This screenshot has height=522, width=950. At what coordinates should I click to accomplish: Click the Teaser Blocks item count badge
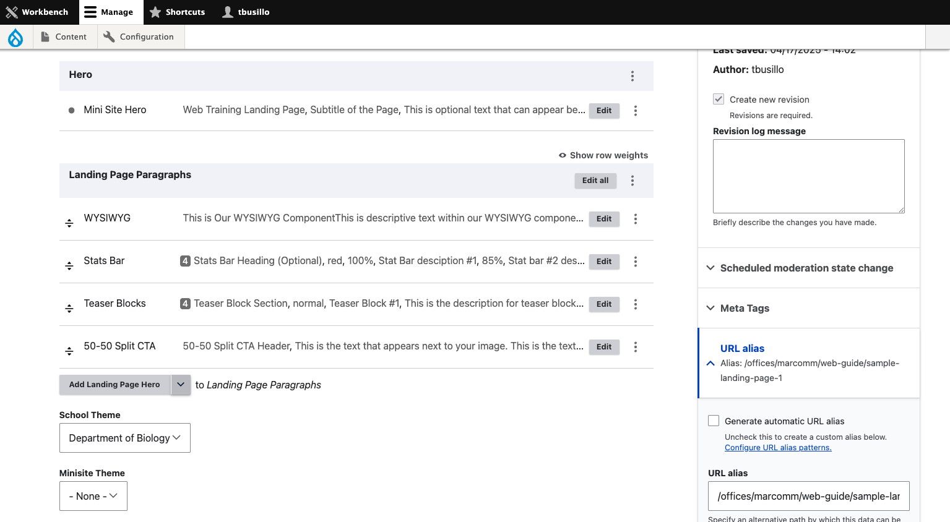185,304
